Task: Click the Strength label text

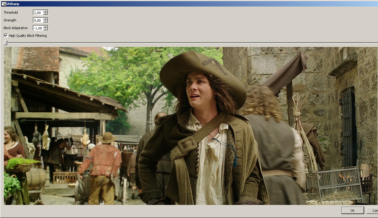Action: pyautogui.click(x=10, y=20)
